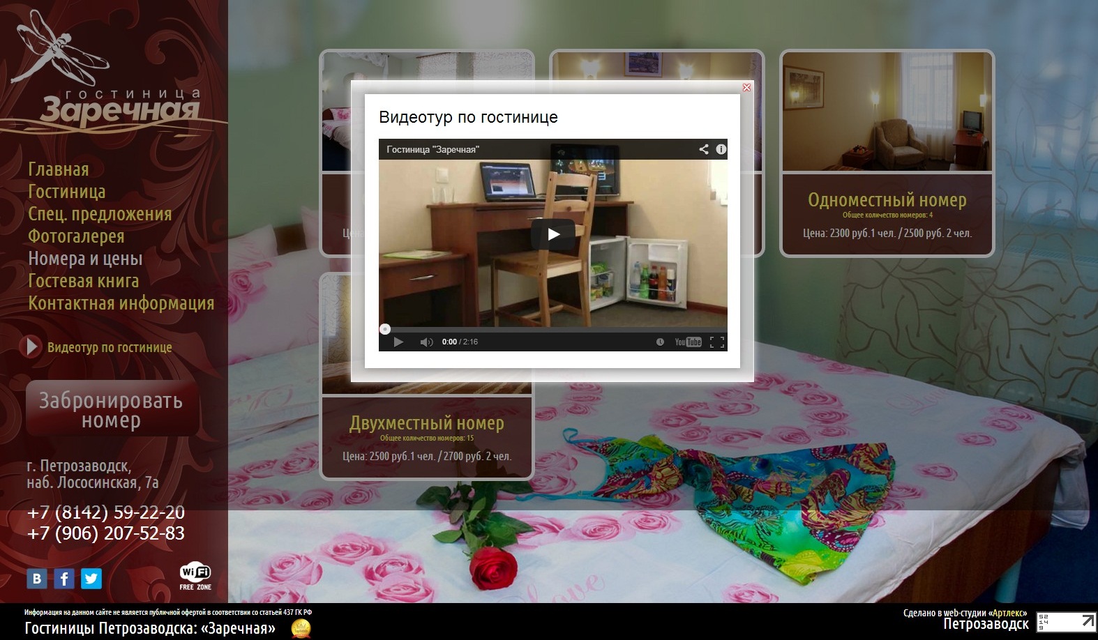The image size is (1098, 640).
Task: Open the Facebook page icon
Action: (x=64, y=578)
